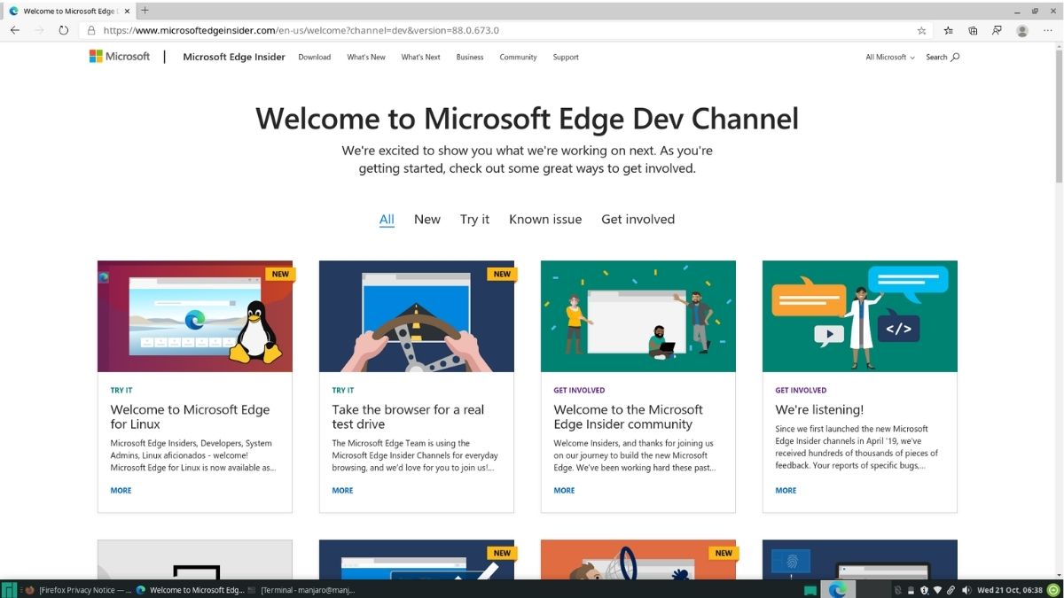Open the Search magnifier icon
This screenshot has width=1064, height=598.
953,56
